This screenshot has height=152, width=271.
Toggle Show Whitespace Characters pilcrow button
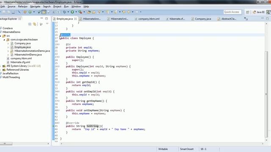[x=58, y=12]
